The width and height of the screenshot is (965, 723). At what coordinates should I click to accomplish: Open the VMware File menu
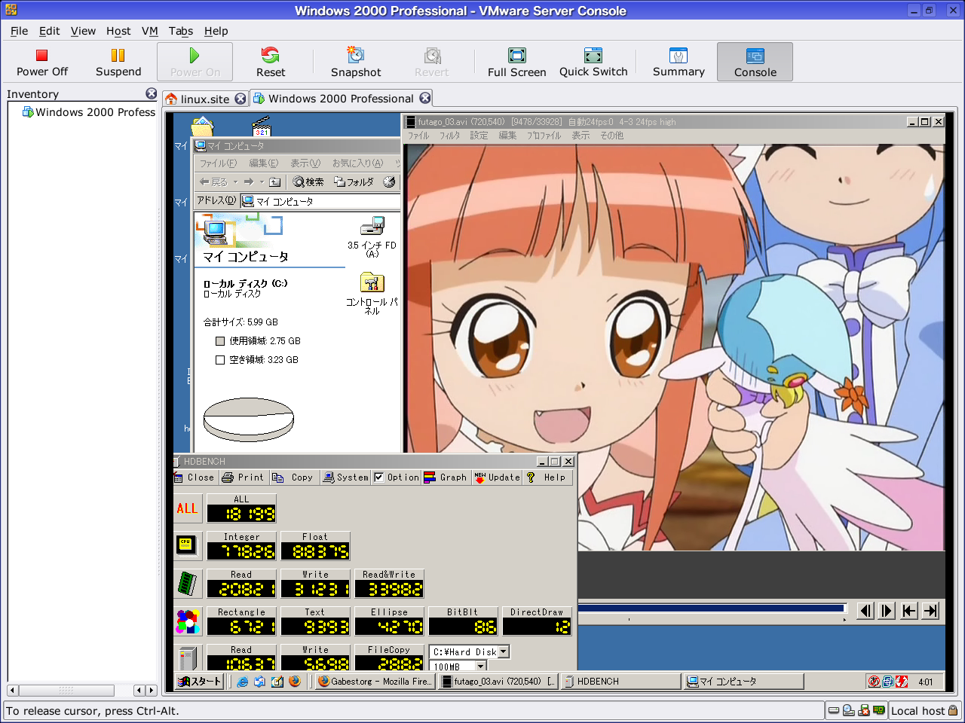point(19,31)
